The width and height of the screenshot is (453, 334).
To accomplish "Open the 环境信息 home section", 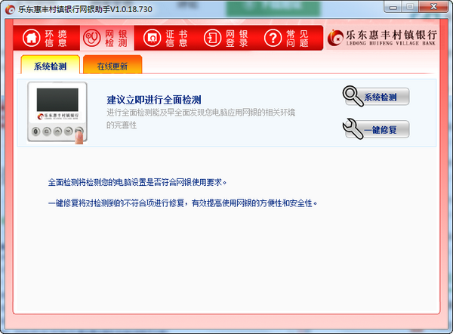I will pyautogui.click(x=46, y=38).
